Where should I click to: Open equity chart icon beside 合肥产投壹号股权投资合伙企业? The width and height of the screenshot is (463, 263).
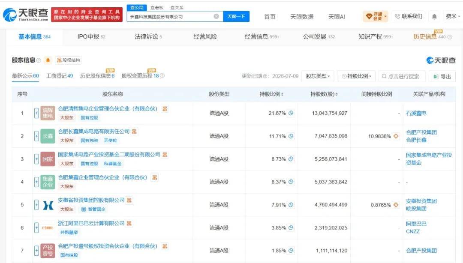[165, 246]
